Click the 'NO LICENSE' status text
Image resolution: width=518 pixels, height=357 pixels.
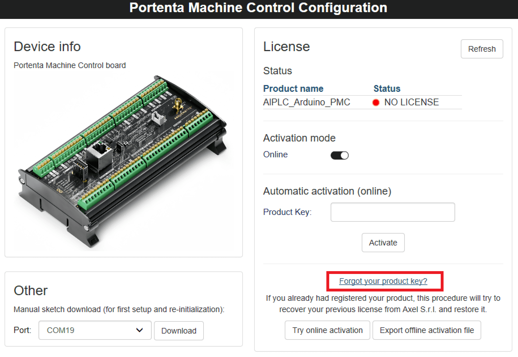point(411,102)
